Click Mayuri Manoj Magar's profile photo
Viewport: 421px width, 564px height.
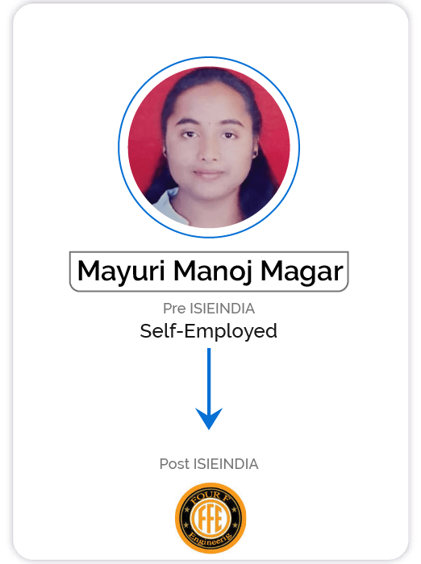tap(209, 147)
